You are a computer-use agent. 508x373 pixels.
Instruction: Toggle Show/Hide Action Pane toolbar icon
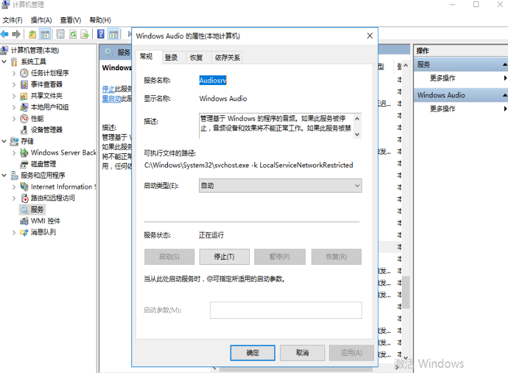pos(113,34)
